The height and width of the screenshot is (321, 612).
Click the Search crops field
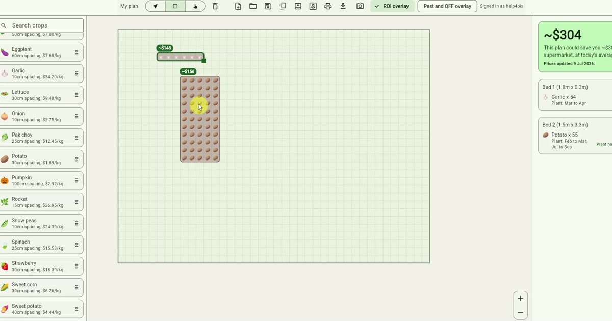[42, 25]
